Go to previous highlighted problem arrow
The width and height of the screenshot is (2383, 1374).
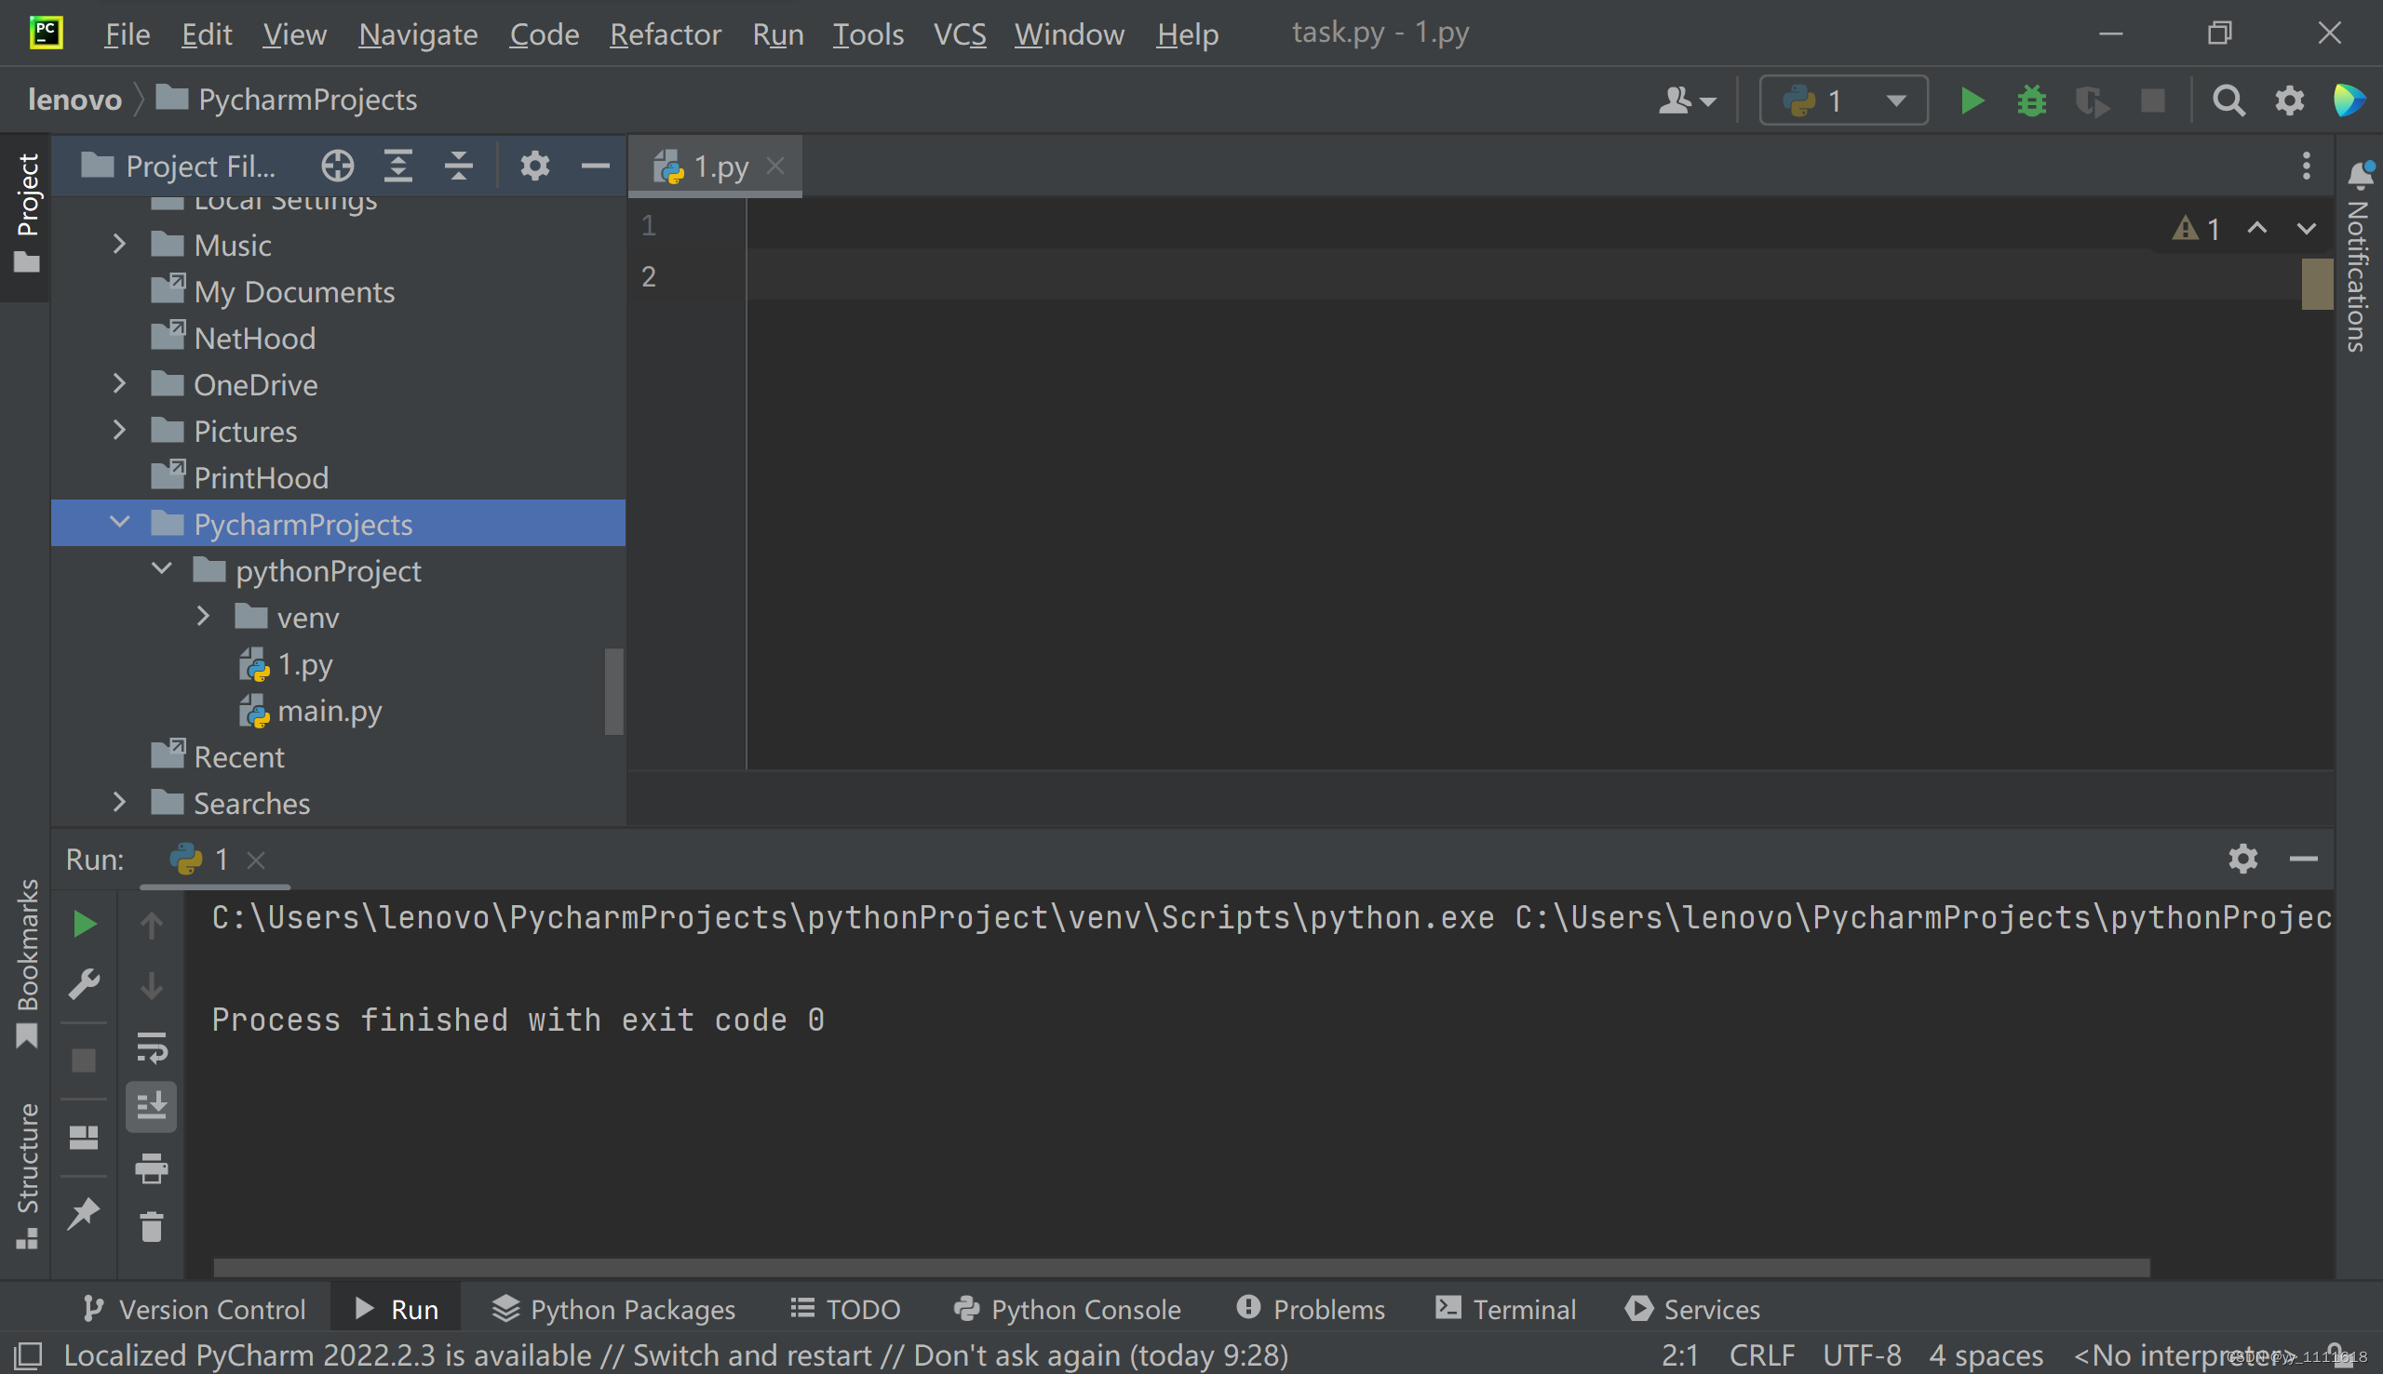click(x=2256, y=228)
